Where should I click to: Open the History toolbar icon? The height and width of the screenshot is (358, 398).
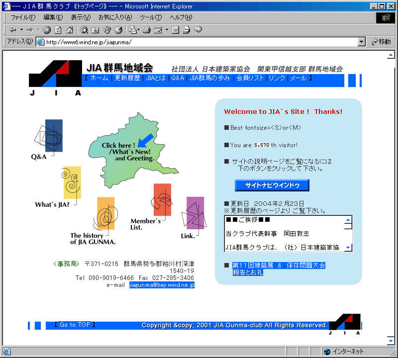click(118, 30)
